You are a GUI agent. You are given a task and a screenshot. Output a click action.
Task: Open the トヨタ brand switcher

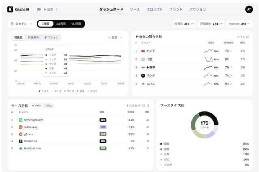pos(48,9)
